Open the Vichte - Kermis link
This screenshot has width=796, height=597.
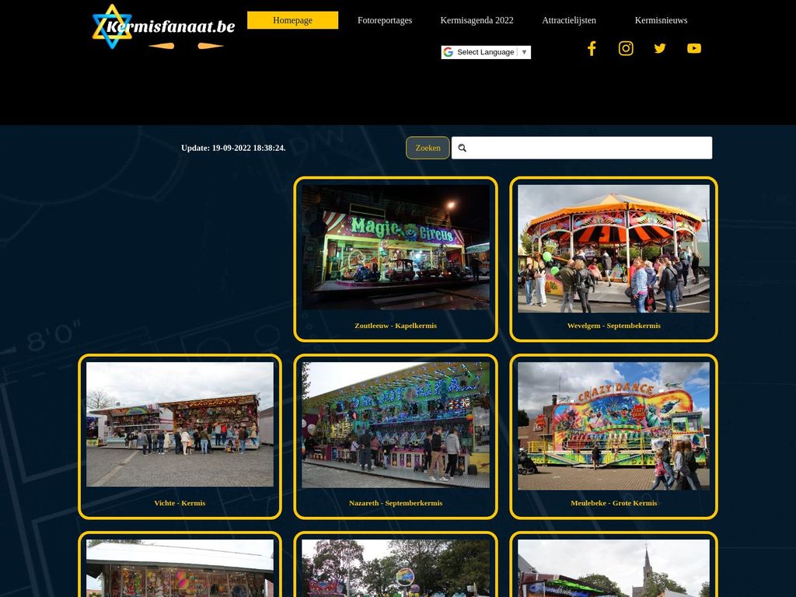click(180, 503)
